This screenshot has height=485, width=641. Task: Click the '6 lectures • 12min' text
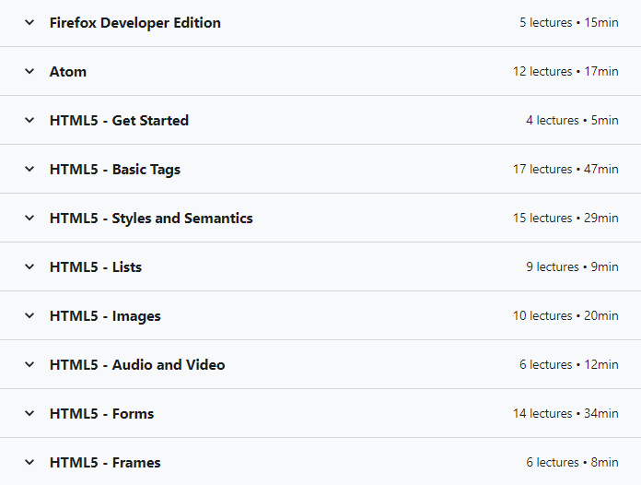coord(568,364)
